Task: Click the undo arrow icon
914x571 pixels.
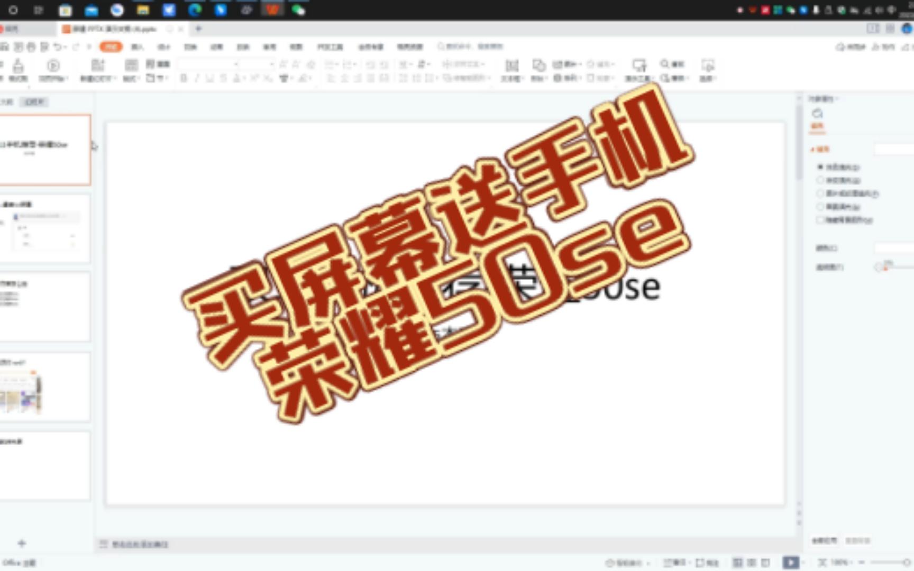Action: 57,47
